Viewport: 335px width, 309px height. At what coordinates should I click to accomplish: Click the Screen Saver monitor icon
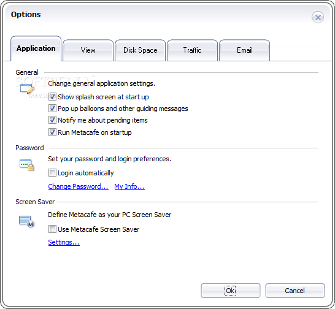point(27,222)
